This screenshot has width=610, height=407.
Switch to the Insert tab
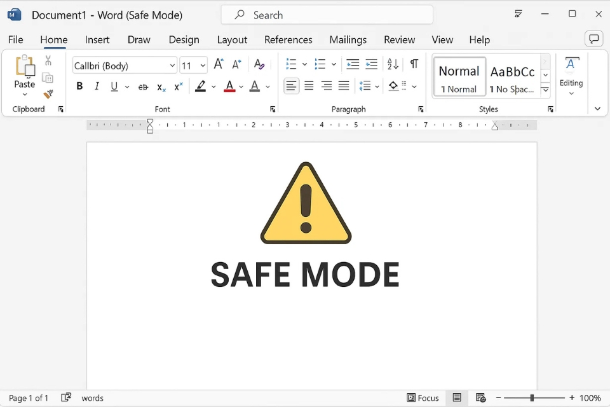click(97, 39)
